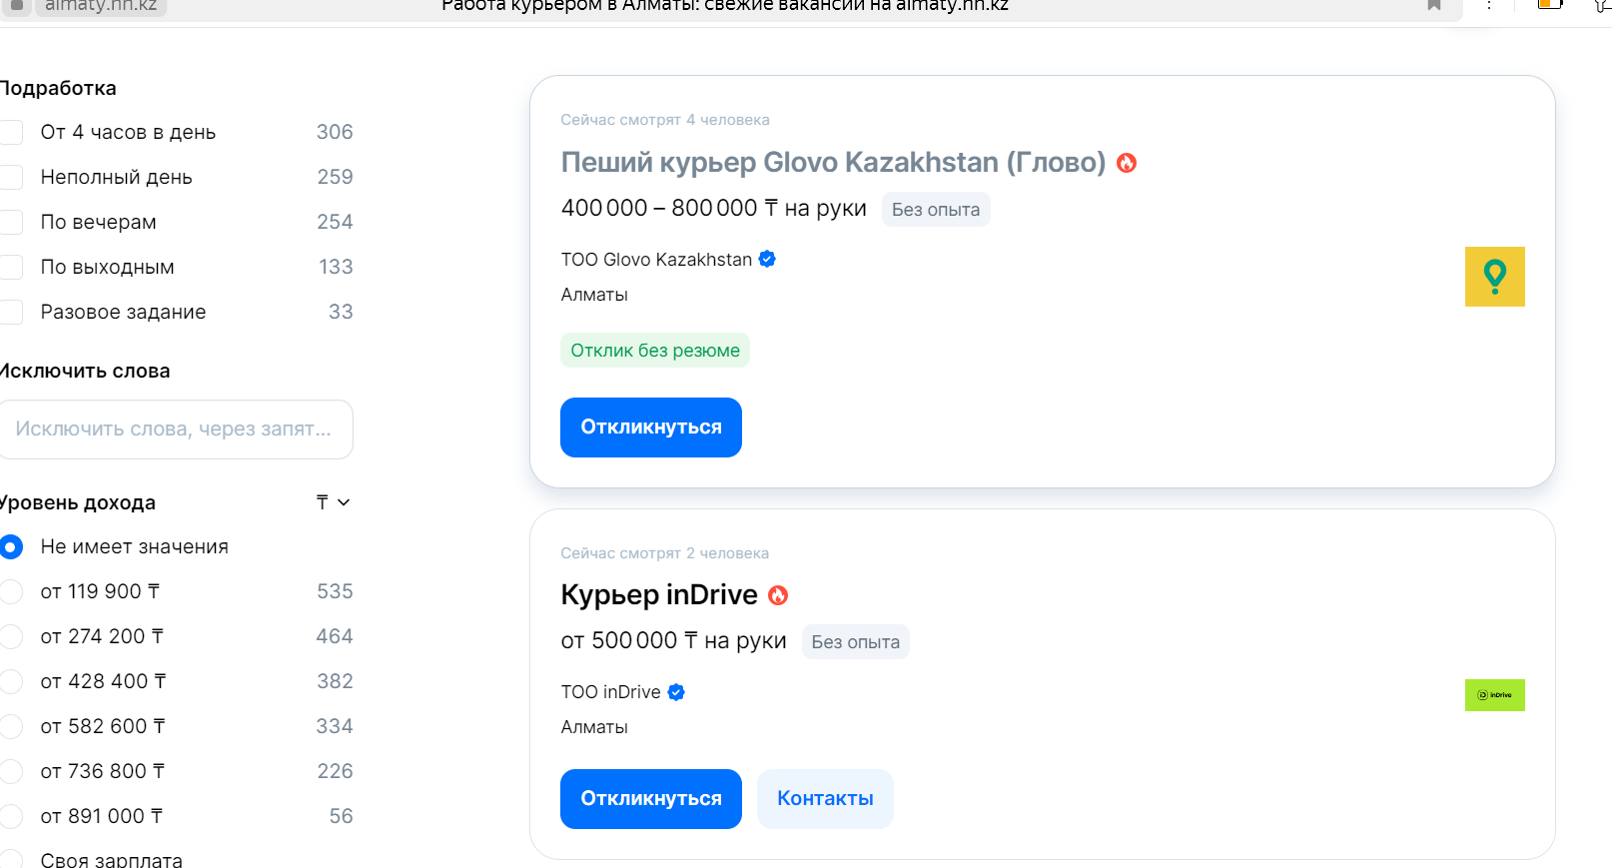Open the browser three-dot menu
1612x868 pixels.
(x=1488, y=5)
